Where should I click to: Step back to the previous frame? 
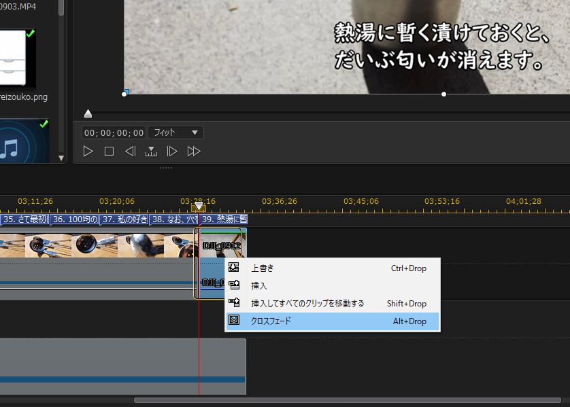coord(130,152)
